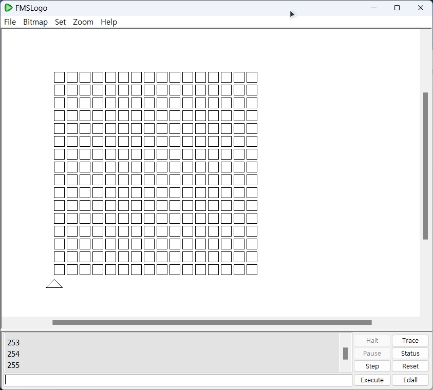Open the Set menu
Image resolution: width=433 pixels, height=390 pixels.
(x=60, y=22)
